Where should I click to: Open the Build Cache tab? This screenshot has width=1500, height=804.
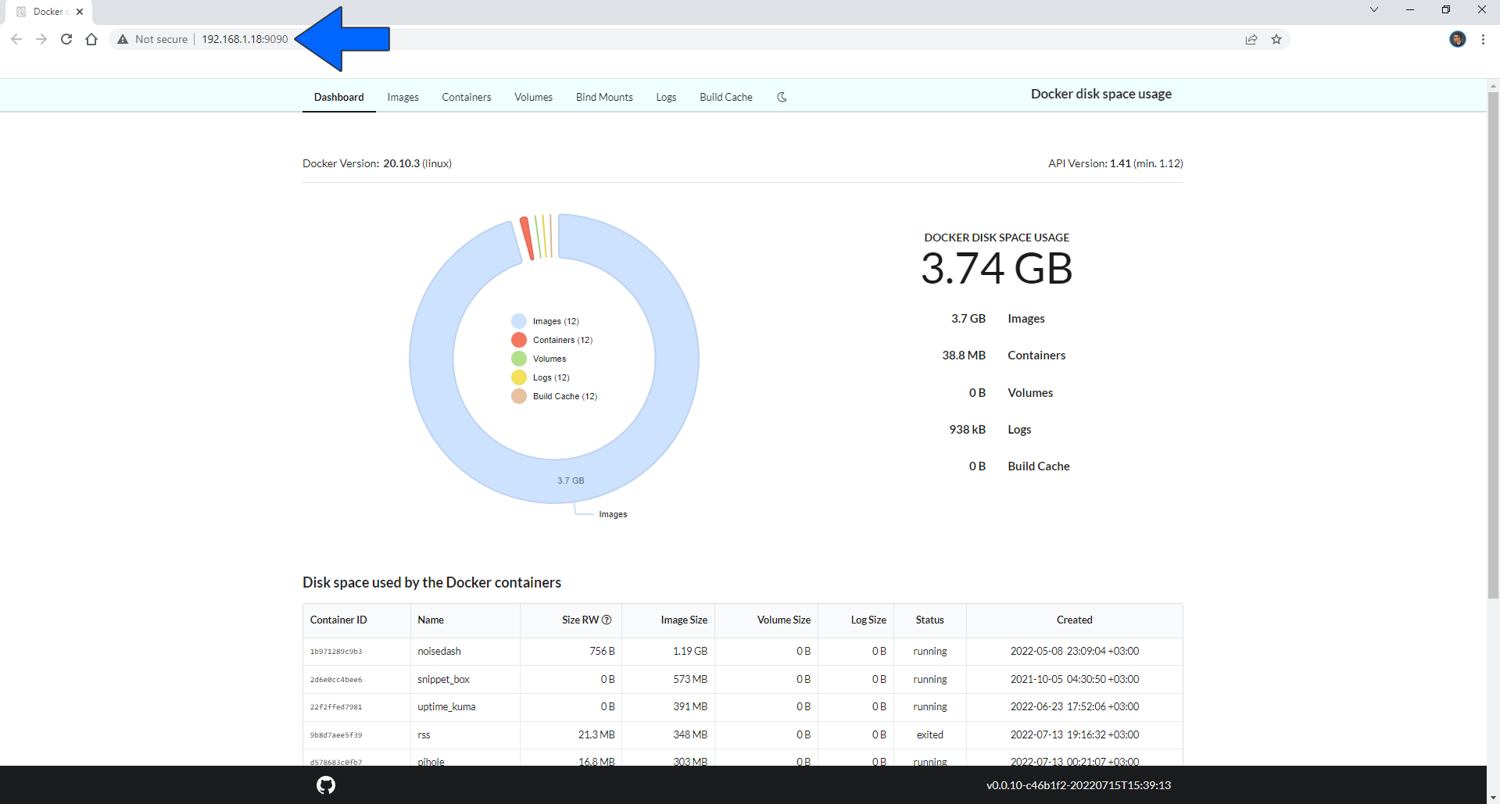[726, 97]
